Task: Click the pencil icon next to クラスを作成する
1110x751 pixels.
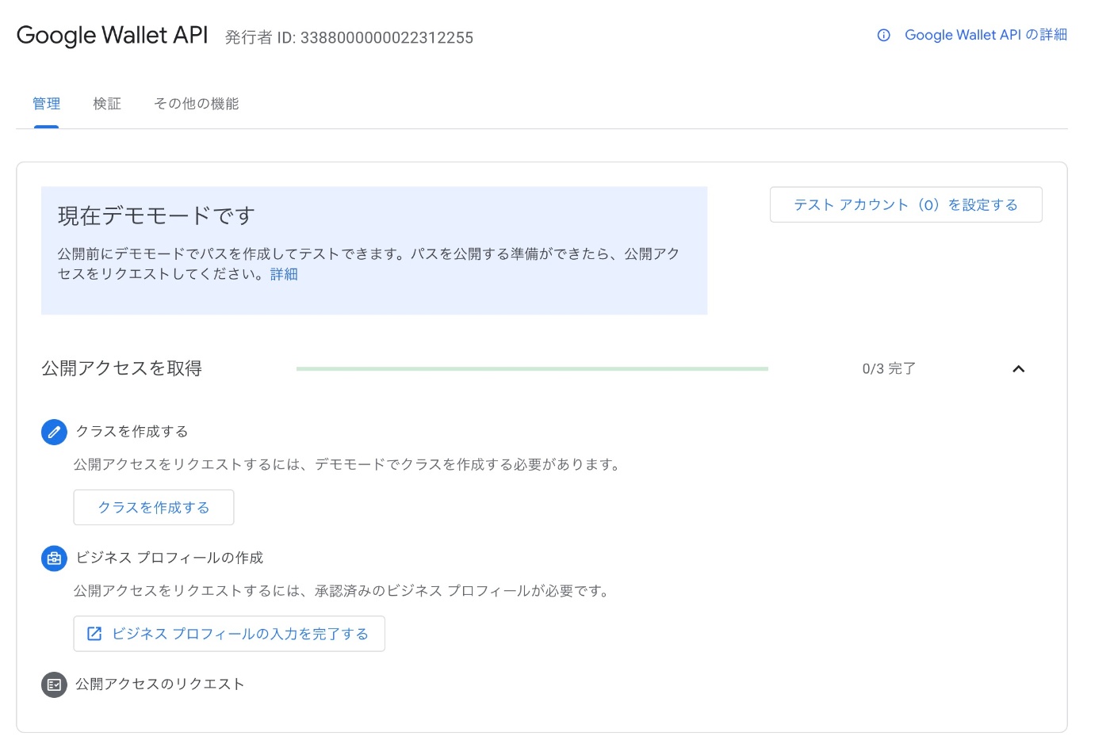Action: pos(54,432)
